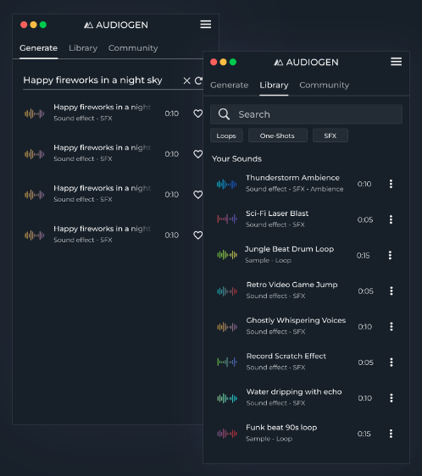This screenshot has width=422, height=476.
Task: Toggle the Loops filter chip
Action: pos(226,136)
